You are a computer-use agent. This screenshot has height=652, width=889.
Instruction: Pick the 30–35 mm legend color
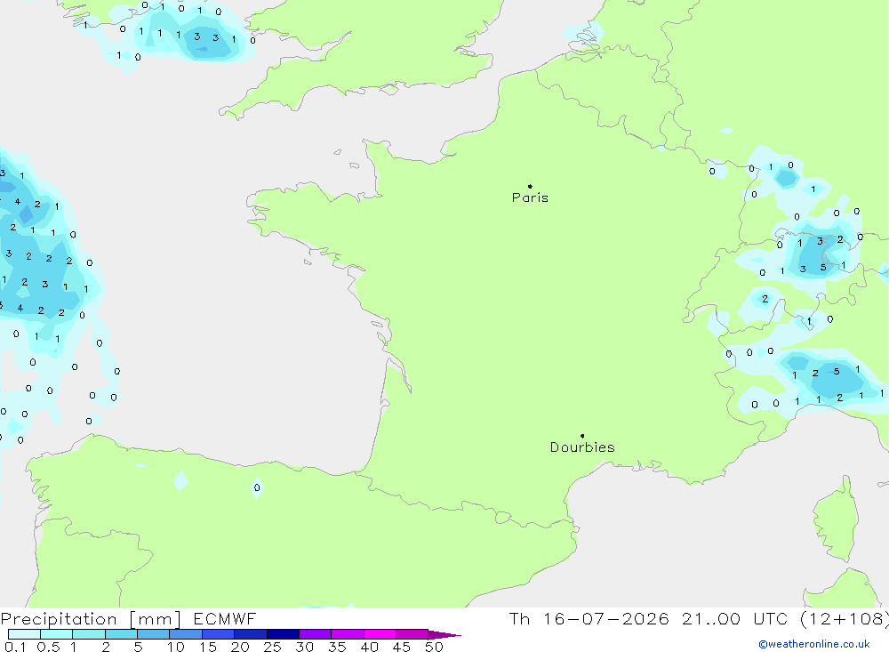[x=316, y=634]
